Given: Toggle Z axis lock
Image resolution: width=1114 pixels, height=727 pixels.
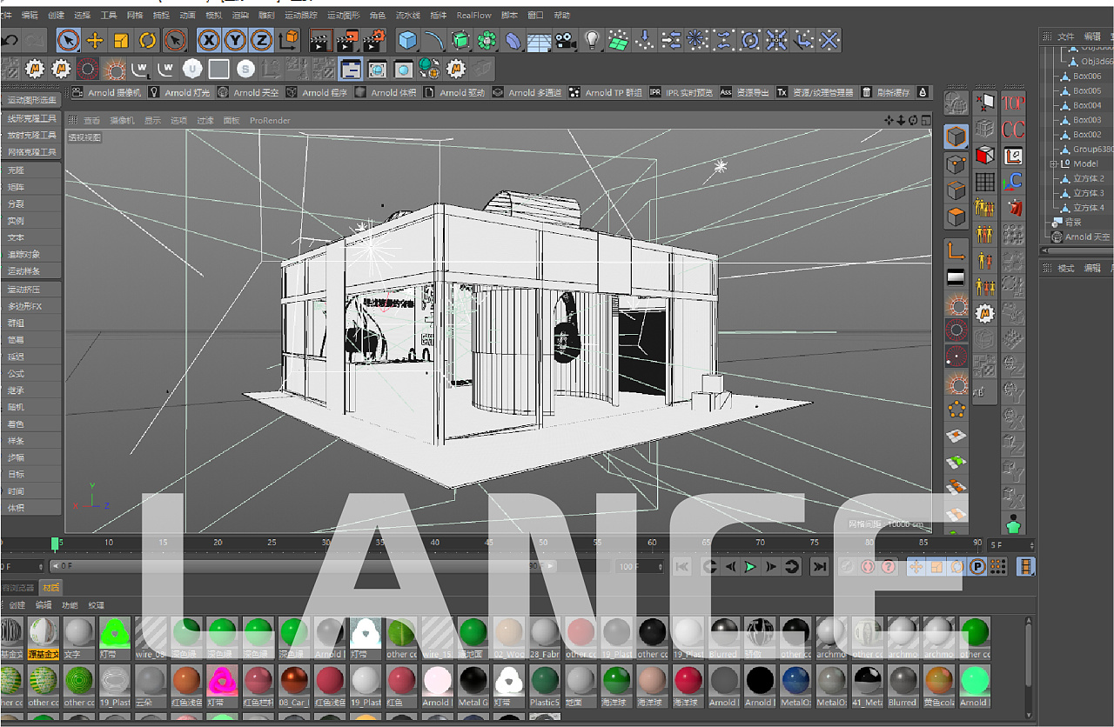Looking at the screenshot, I should coord(261,40).
